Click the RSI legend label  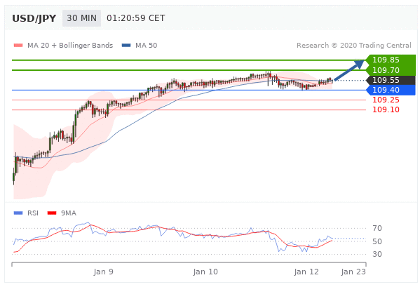(x=33, y=213)
